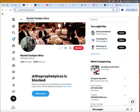Image resolution: width=140 pixels, height=112 pixels.
Task: Open Chrome menu three dots
Action: pyautogui.click(x=137, y=10)
